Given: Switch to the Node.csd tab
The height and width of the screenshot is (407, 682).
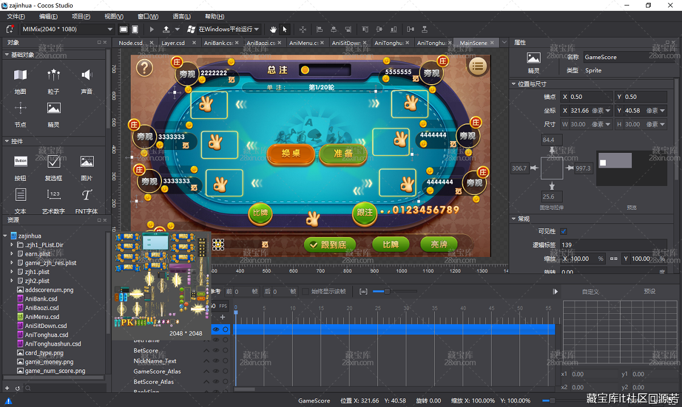Looking at the screenshot, I should point(131,43).
